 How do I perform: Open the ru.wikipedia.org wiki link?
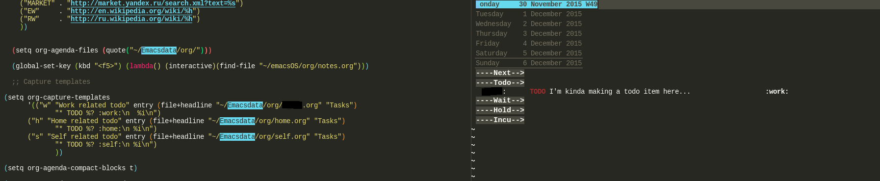(131, 19)
